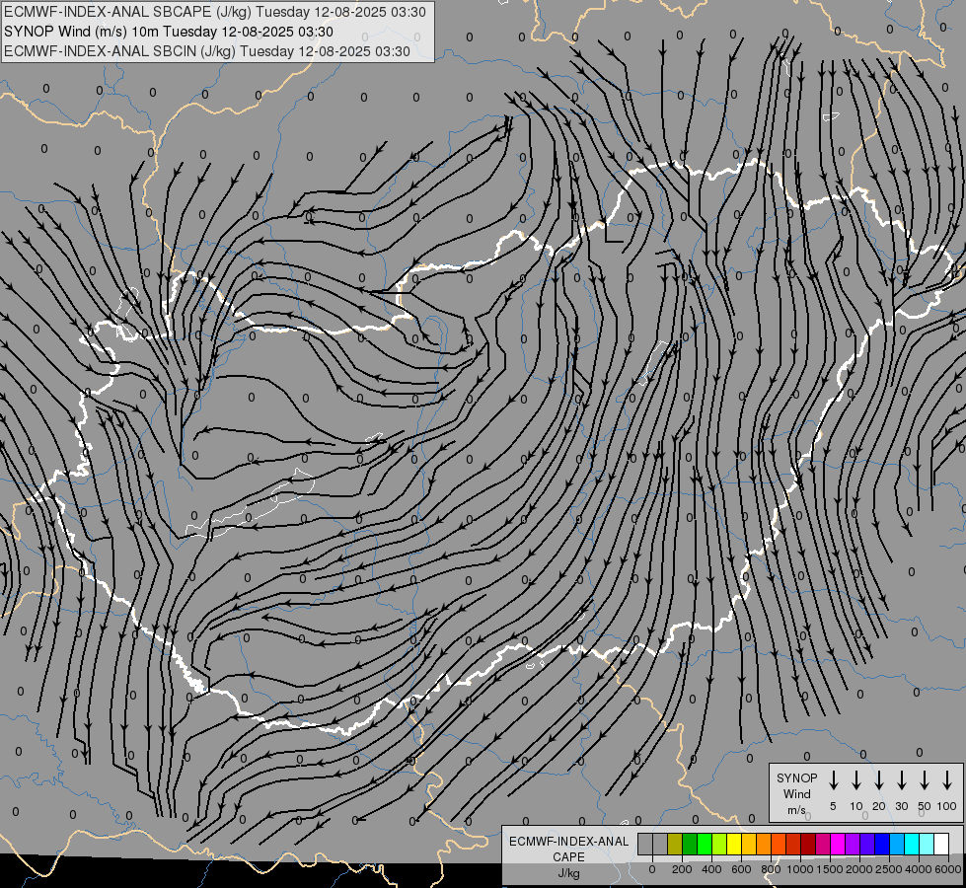Viewport: 966px width, 888px height.
Task: Pick the dark green CAPE legend swatch
Action: click(x=690, y=845)
